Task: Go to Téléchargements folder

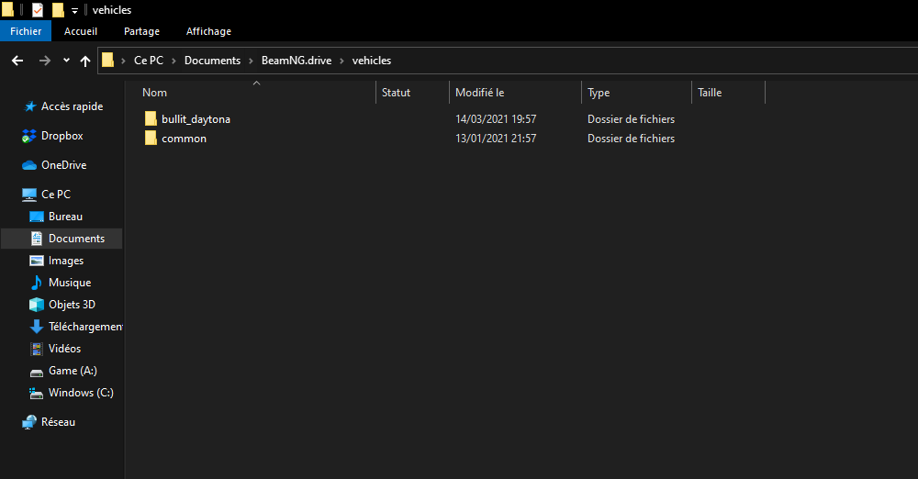Action: point(84,327)
